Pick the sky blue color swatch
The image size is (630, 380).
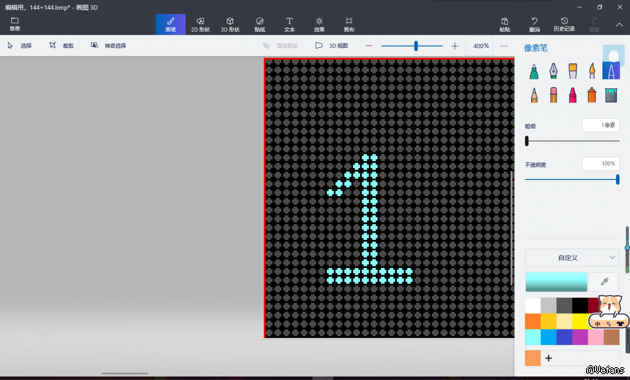coord(549,337)
